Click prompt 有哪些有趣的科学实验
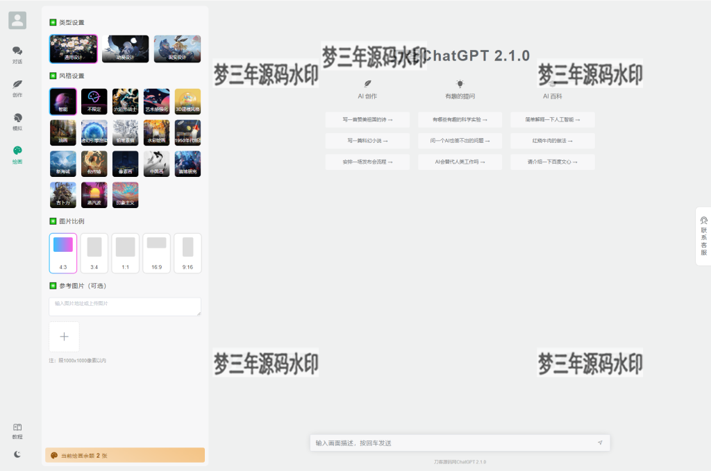The width and height of the screenshot is (711, 471). (460, 119)
